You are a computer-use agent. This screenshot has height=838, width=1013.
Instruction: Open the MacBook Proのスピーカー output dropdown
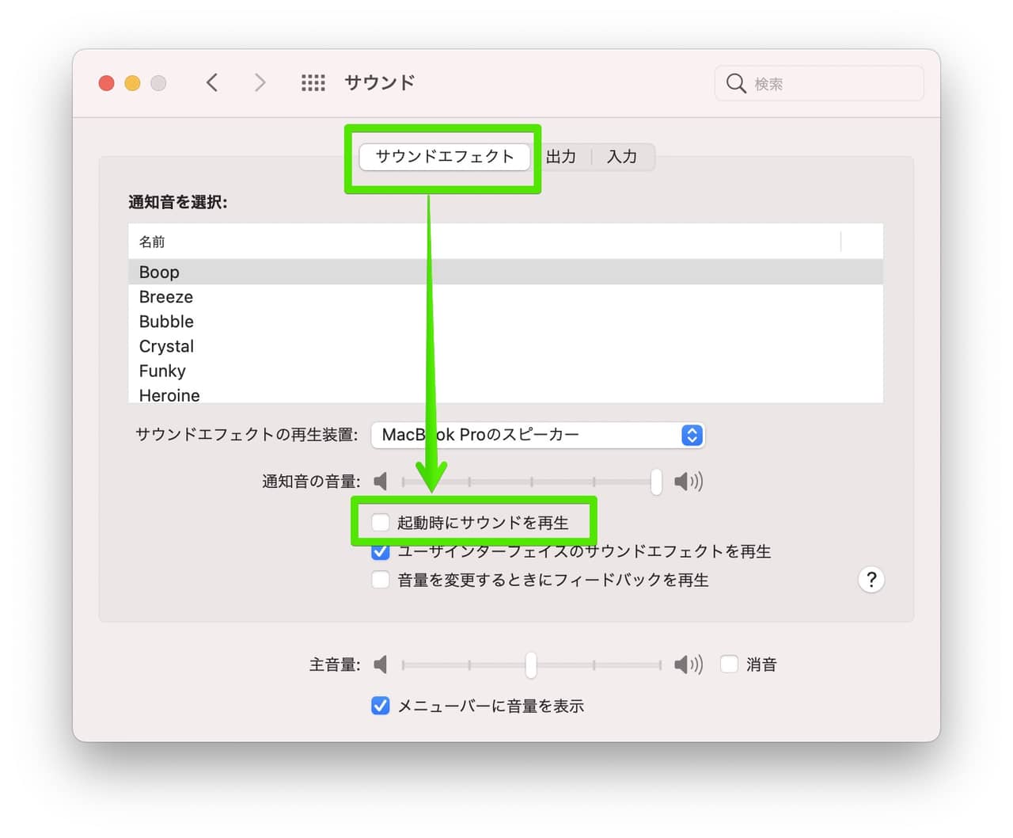point(537,435)
